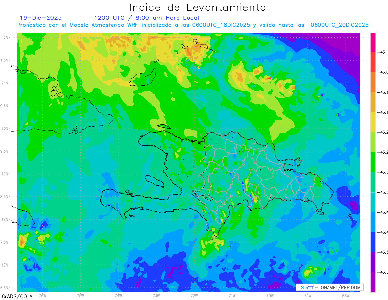The image size is (388, 300).
Task: Click the 21N latitude label
Action: [5, 83]
